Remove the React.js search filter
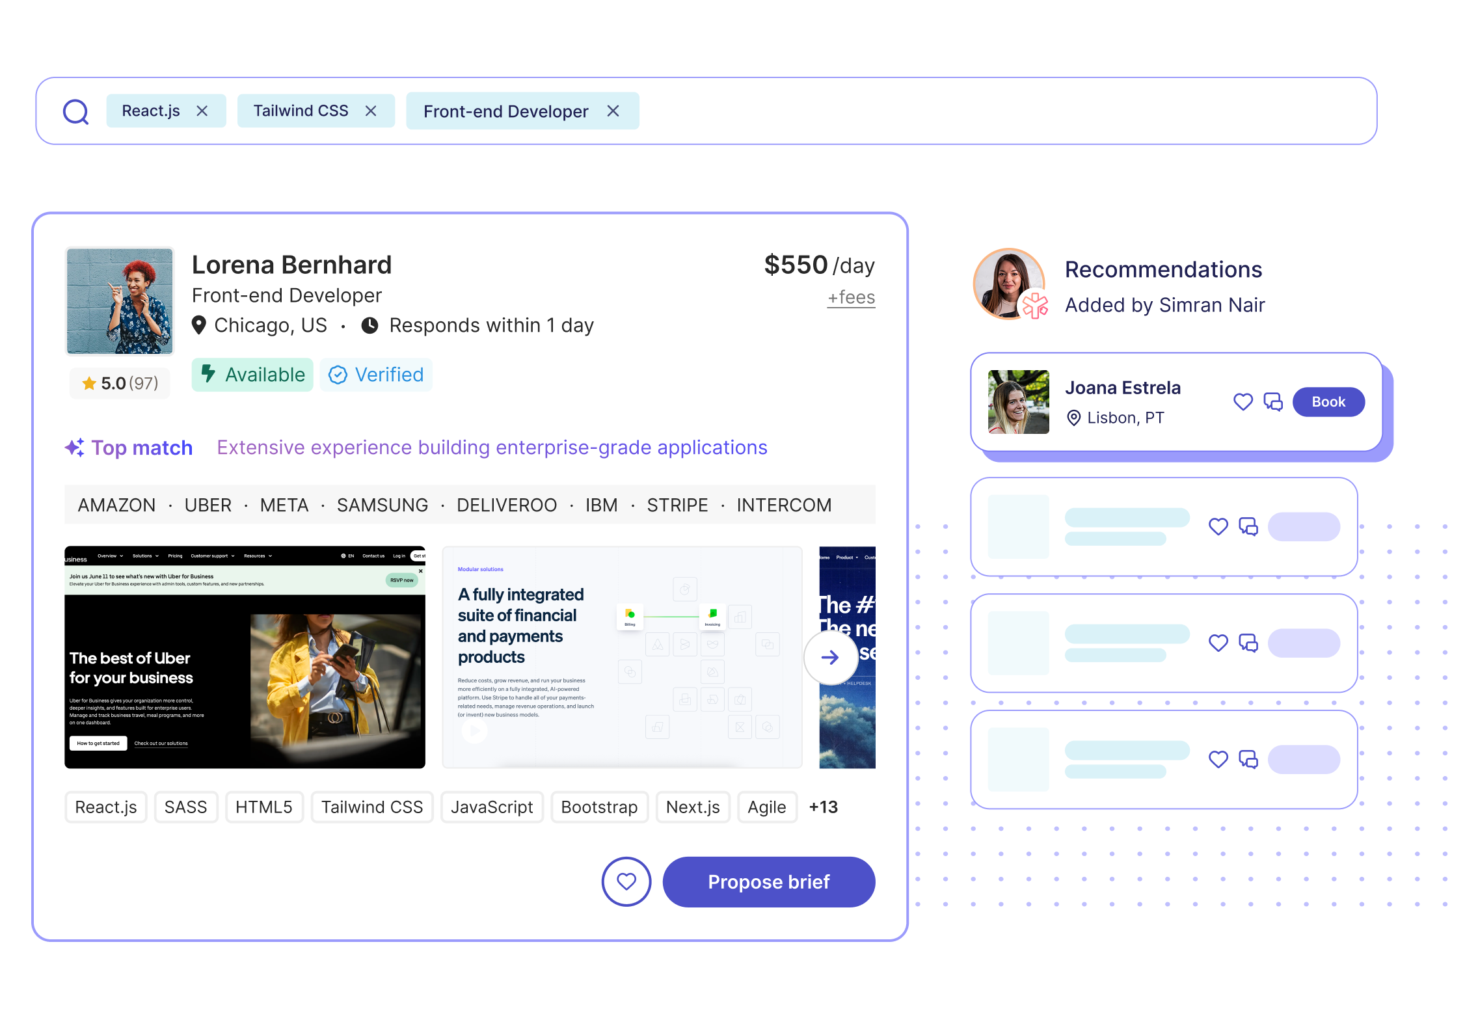This screenshot has width=1465, height=1020. [202, 111]
